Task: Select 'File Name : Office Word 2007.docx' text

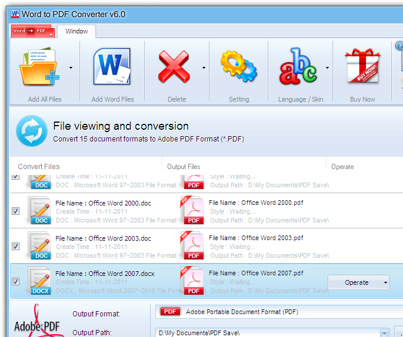Action: 105,274
